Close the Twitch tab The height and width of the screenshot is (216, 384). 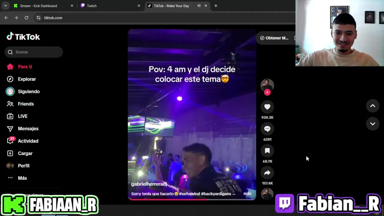tap(139, 6)
